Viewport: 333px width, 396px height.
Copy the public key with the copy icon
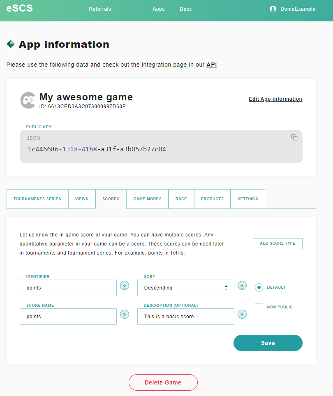point(294,137)
